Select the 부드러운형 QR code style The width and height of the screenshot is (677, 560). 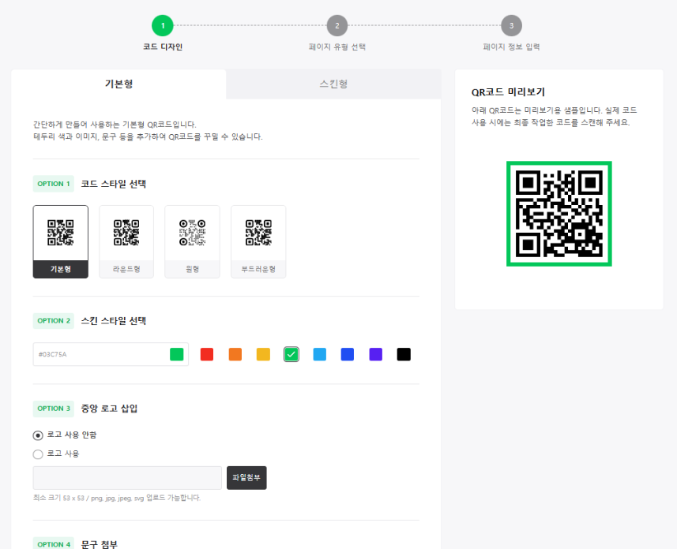pos(258,241)
